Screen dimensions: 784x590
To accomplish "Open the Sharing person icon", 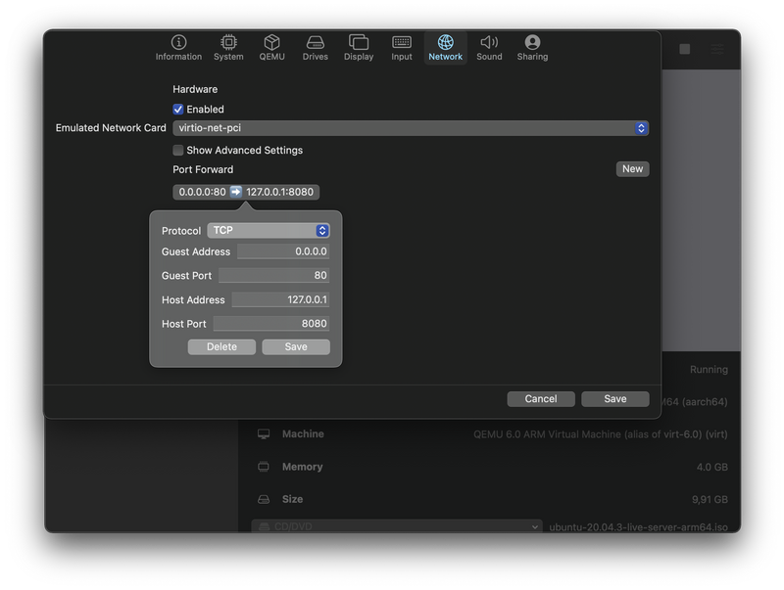I will click(532, 43).
